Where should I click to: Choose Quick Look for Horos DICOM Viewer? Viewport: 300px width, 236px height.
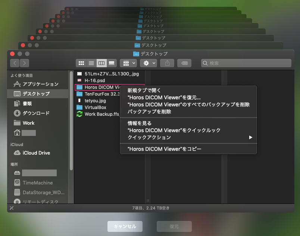[x=188, y=130]
